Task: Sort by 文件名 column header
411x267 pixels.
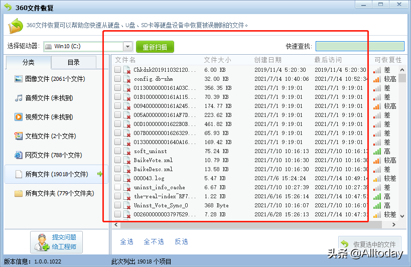Action: click(x=125, y=60)
